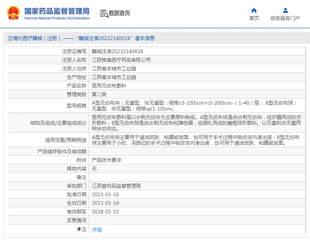The image size is (310, 240).
Task: Click the 变更情况 row label
Action: click(x=76, y=220)
